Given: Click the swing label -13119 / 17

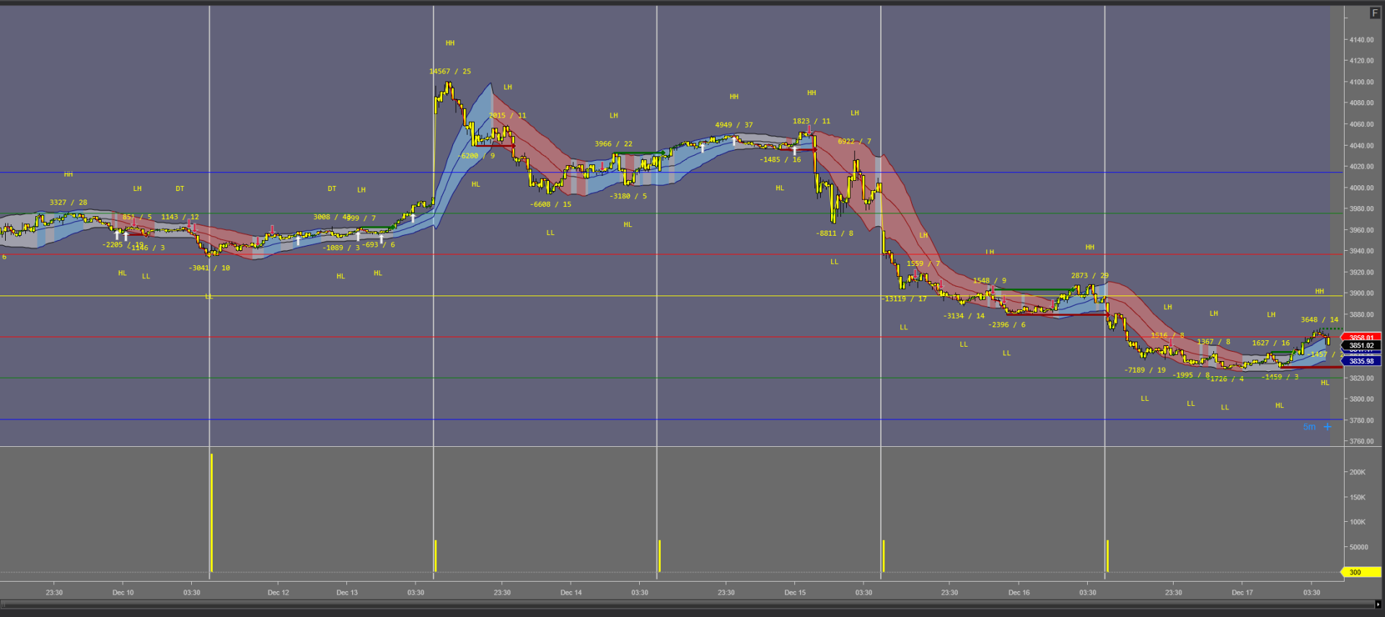Looking at the screenshot, I should coord(905,298).
